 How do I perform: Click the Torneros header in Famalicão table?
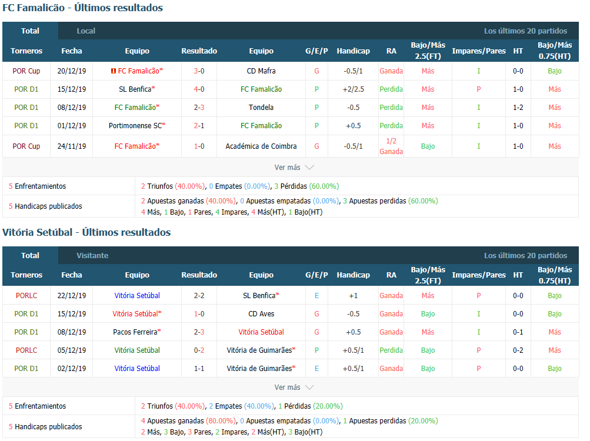(x=26, y=51)
